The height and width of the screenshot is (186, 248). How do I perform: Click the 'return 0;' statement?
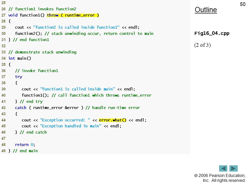tap(25, 145)
